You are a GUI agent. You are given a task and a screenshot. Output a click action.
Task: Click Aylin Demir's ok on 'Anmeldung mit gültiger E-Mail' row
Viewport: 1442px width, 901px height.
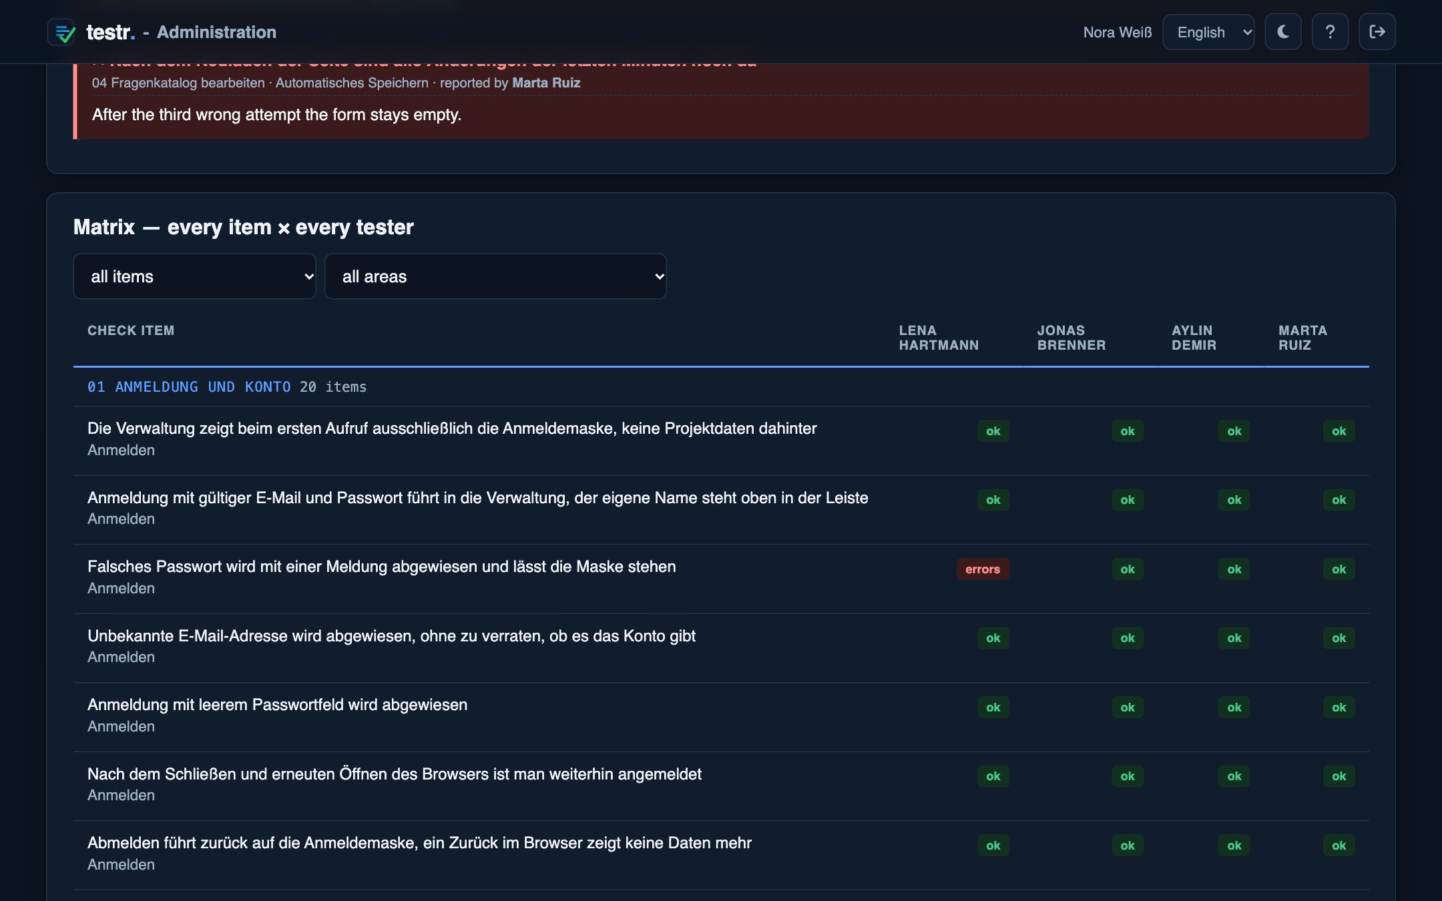(1234, 500)
